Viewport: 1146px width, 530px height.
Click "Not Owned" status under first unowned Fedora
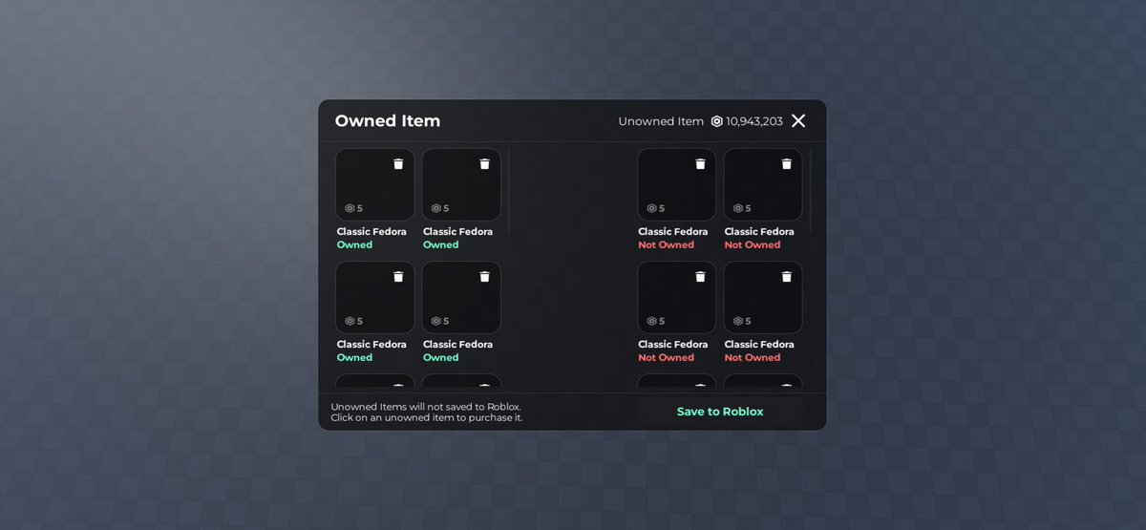pos(666,245)
